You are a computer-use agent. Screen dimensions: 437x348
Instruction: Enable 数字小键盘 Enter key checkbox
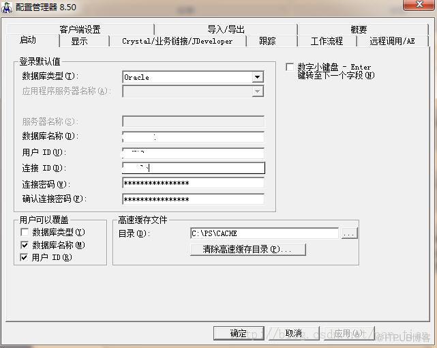pos(290,67)
